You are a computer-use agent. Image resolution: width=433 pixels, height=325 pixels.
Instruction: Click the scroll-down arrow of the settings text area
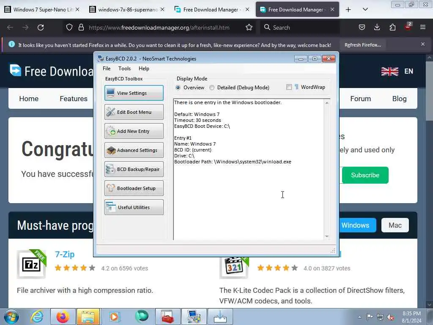tap(327, 236)
